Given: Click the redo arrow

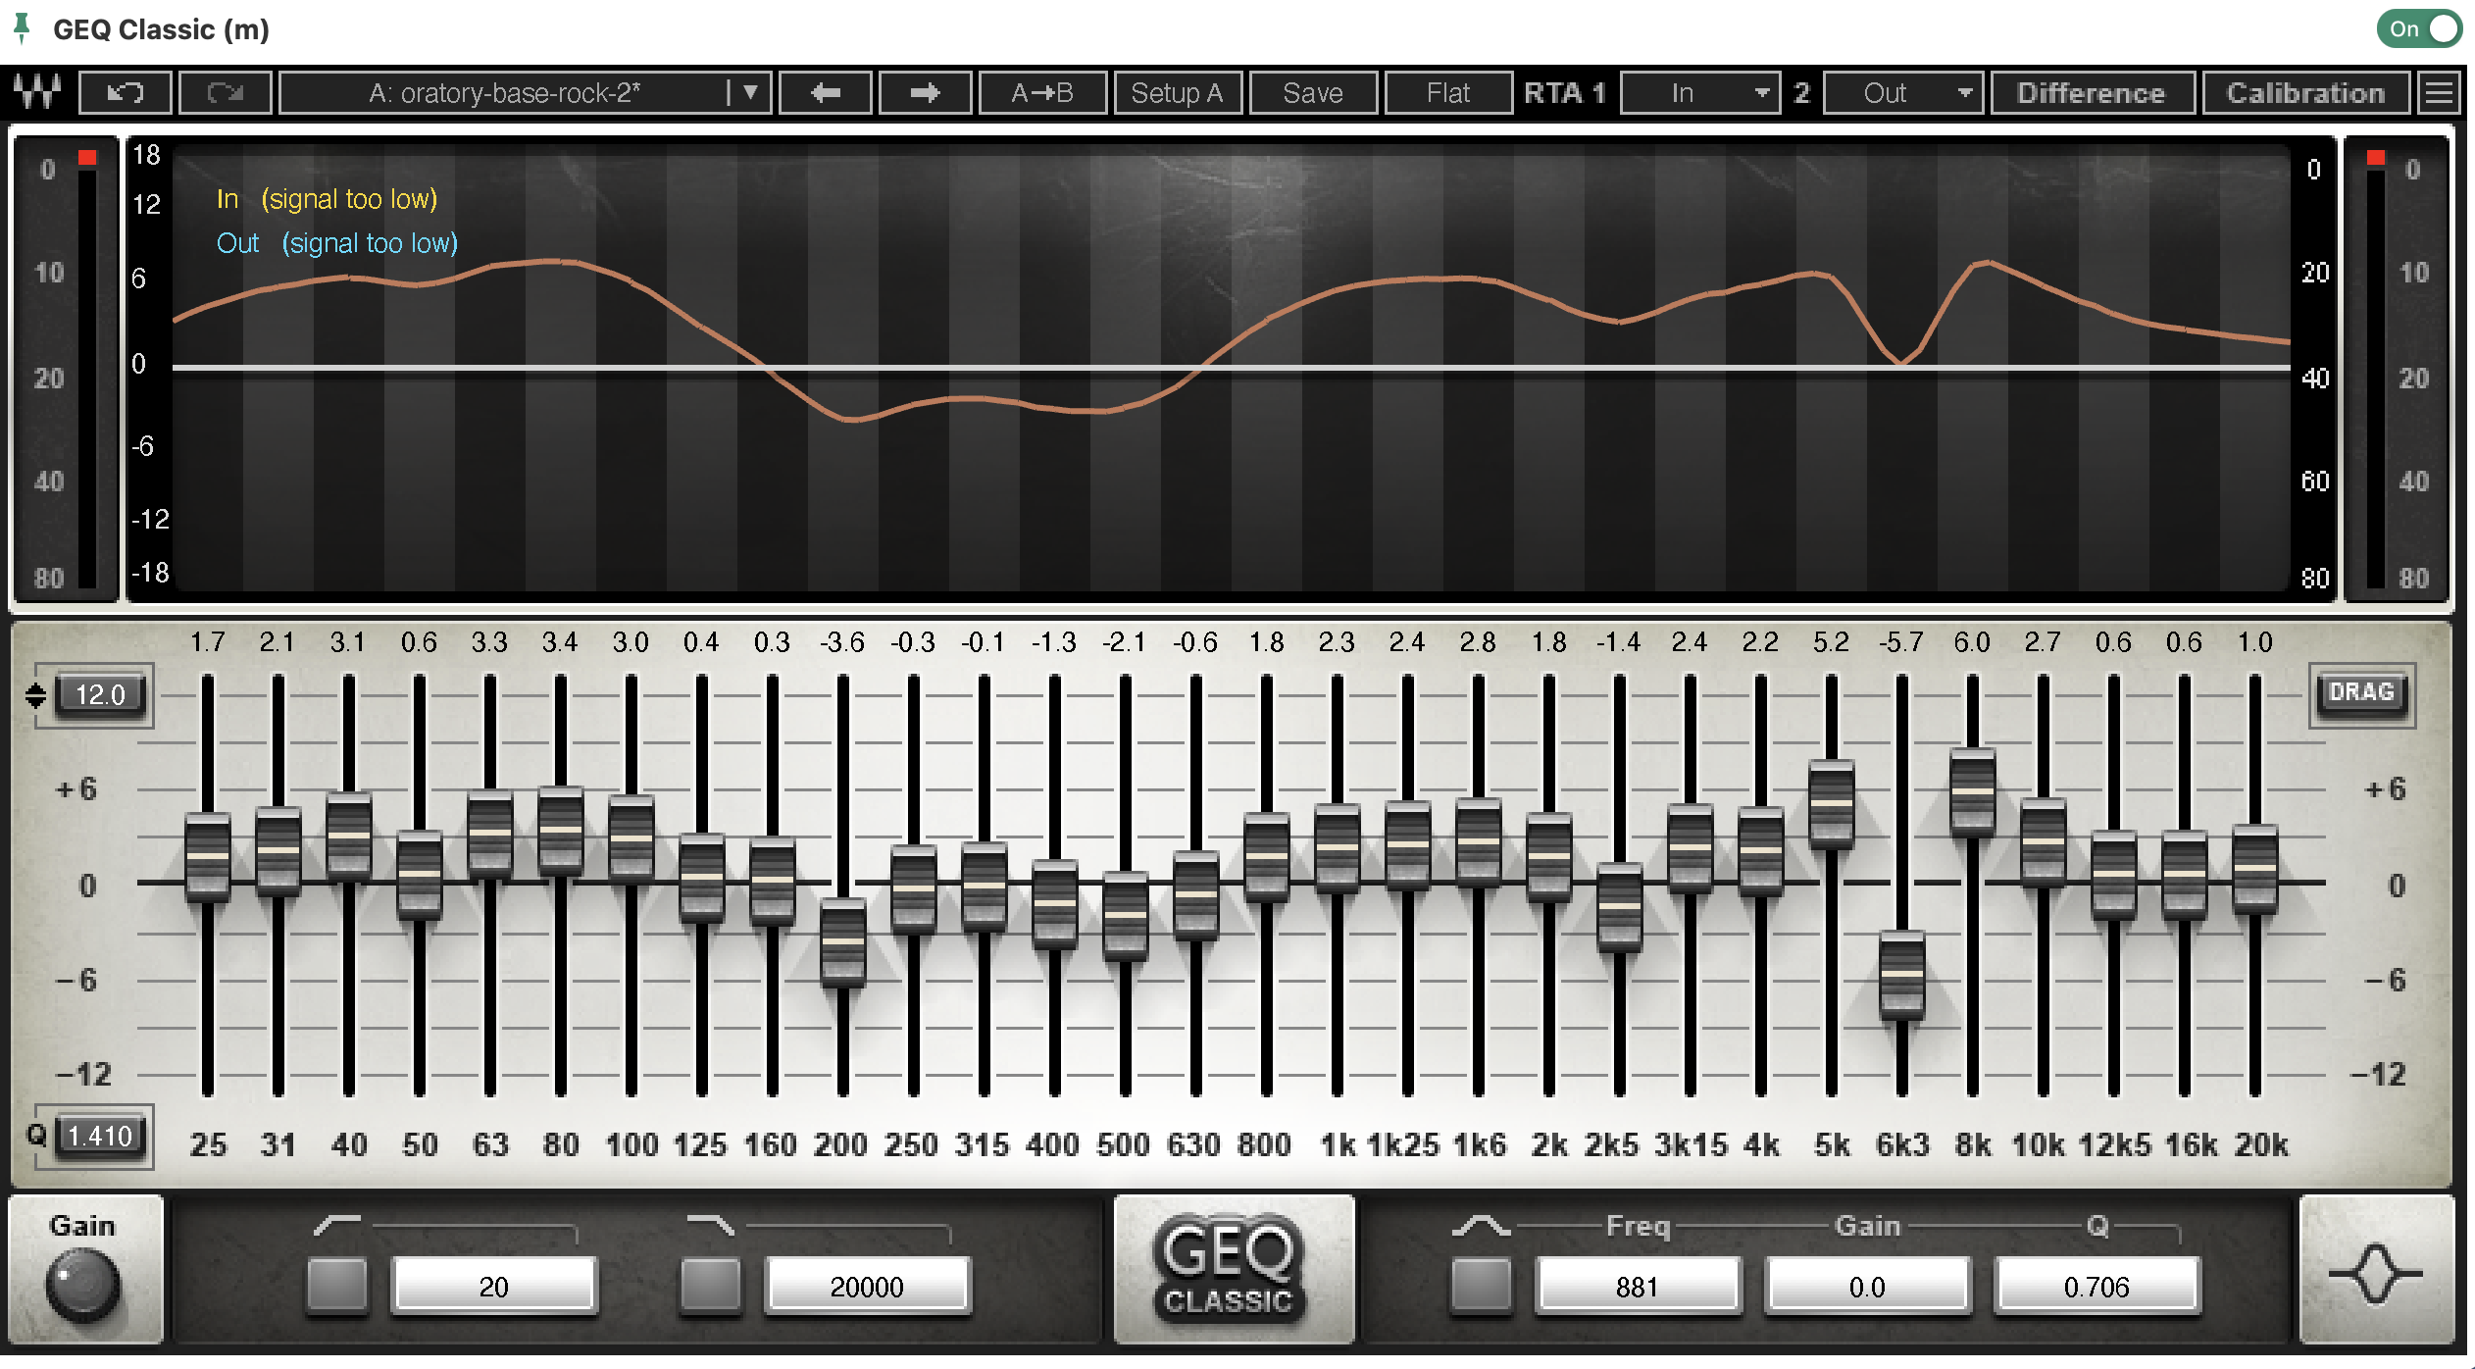Looking at the screenshot, I should 225,92.
